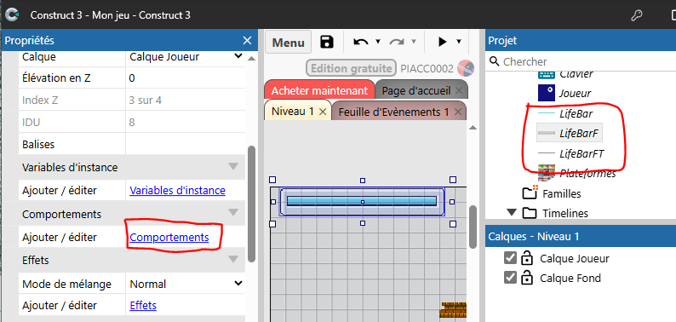The width and height of the screenshot is (676, 322).
Task: Click the lock icon for Calque Fond
Action: pyautogui.click(x=526, y=278)
